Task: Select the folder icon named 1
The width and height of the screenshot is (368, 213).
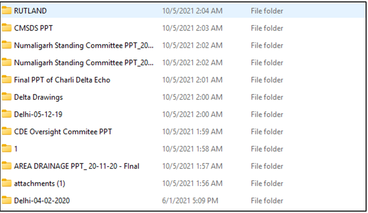Action: pos(7,149)
